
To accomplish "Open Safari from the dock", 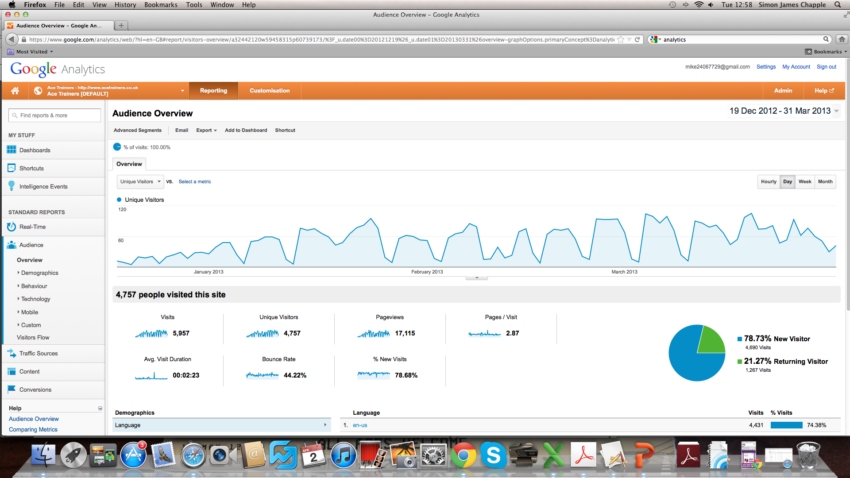I will coord(193,455).
